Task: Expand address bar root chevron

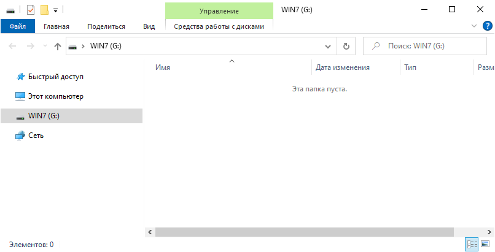Action: click(x=84, y=47)
